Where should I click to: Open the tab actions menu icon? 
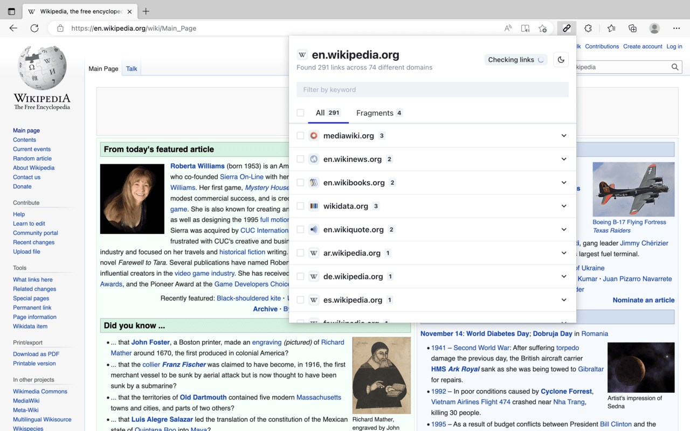click(11, 11)
